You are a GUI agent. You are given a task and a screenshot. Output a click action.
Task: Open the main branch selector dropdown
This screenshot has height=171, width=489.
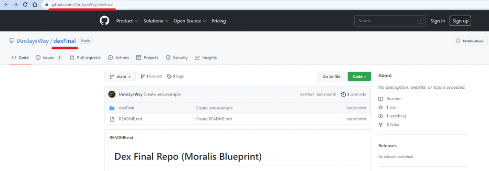pos(120,76)
